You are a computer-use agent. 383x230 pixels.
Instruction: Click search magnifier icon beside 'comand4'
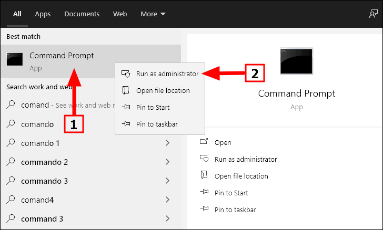(11, 199)
